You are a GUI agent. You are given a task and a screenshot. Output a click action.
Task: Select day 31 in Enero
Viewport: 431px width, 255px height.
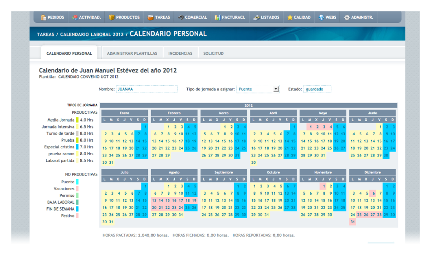tap(111, 162)
